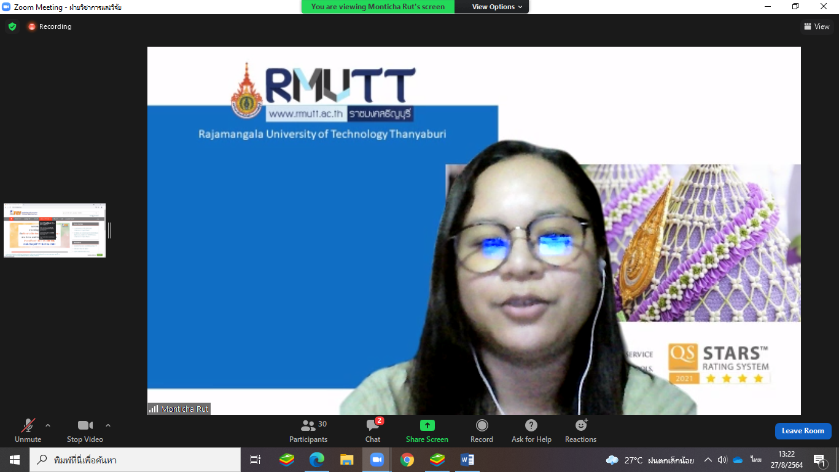
Task: Click the red Recording indicator
Action: 49,26
